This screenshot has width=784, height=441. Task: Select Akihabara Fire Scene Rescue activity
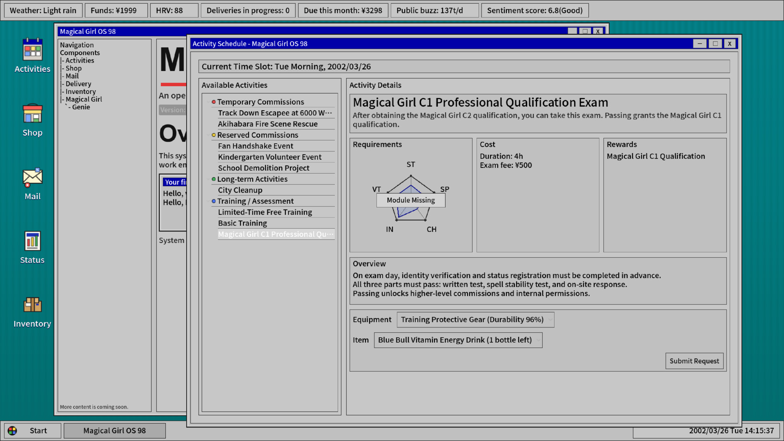267,124
